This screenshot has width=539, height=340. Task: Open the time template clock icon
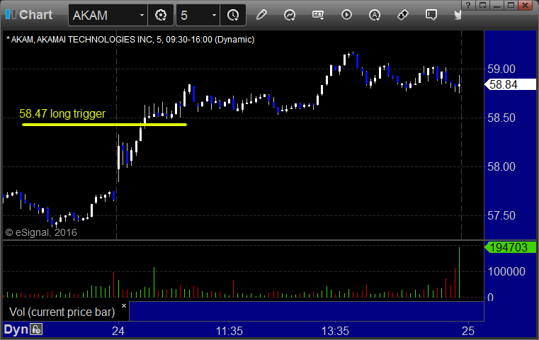coord(233,15)
